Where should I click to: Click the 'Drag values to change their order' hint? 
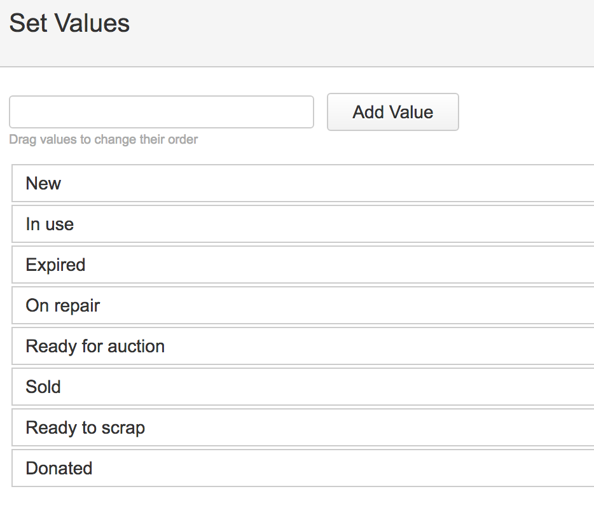[103, 139]
